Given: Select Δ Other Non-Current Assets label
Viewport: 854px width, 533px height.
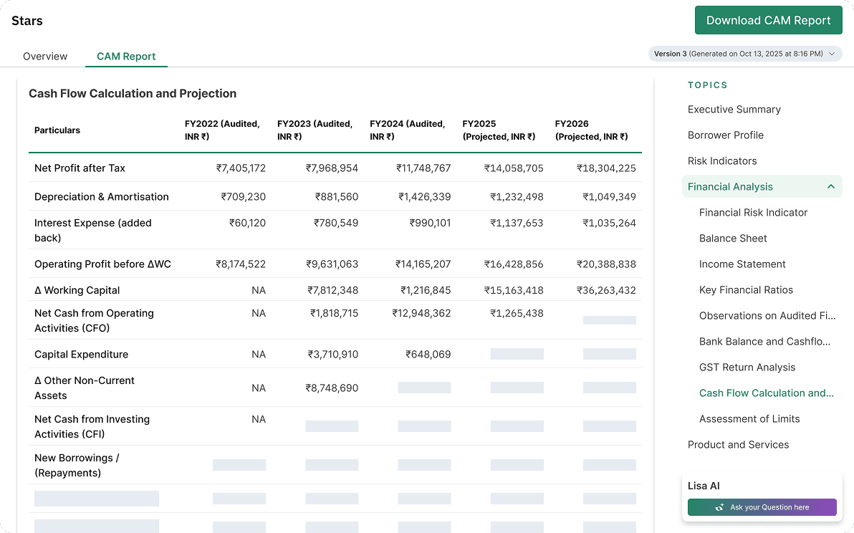Looking at the screenshot, I should point(84,388).
